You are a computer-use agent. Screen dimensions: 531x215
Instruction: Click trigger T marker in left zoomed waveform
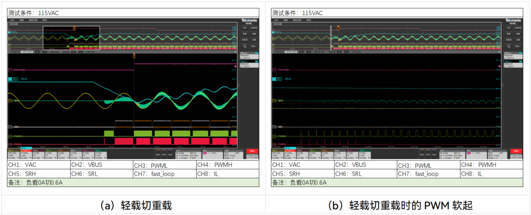click(134, 56)
